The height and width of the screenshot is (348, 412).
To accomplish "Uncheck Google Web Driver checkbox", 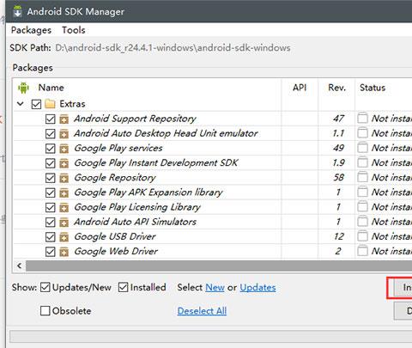I will coord(51,252).
